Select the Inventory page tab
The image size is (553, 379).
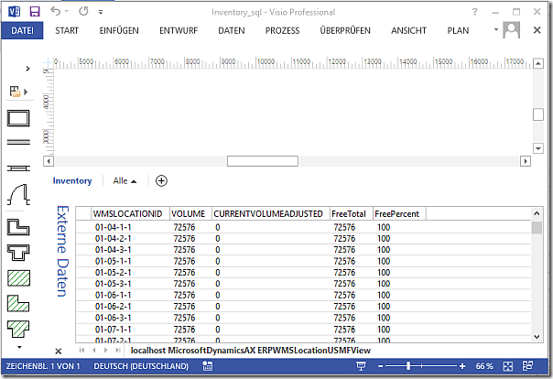pos(72,181)
